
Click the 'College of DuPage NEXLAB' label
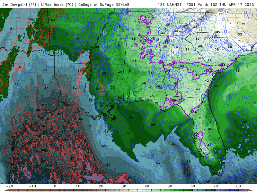pos(104,5)
